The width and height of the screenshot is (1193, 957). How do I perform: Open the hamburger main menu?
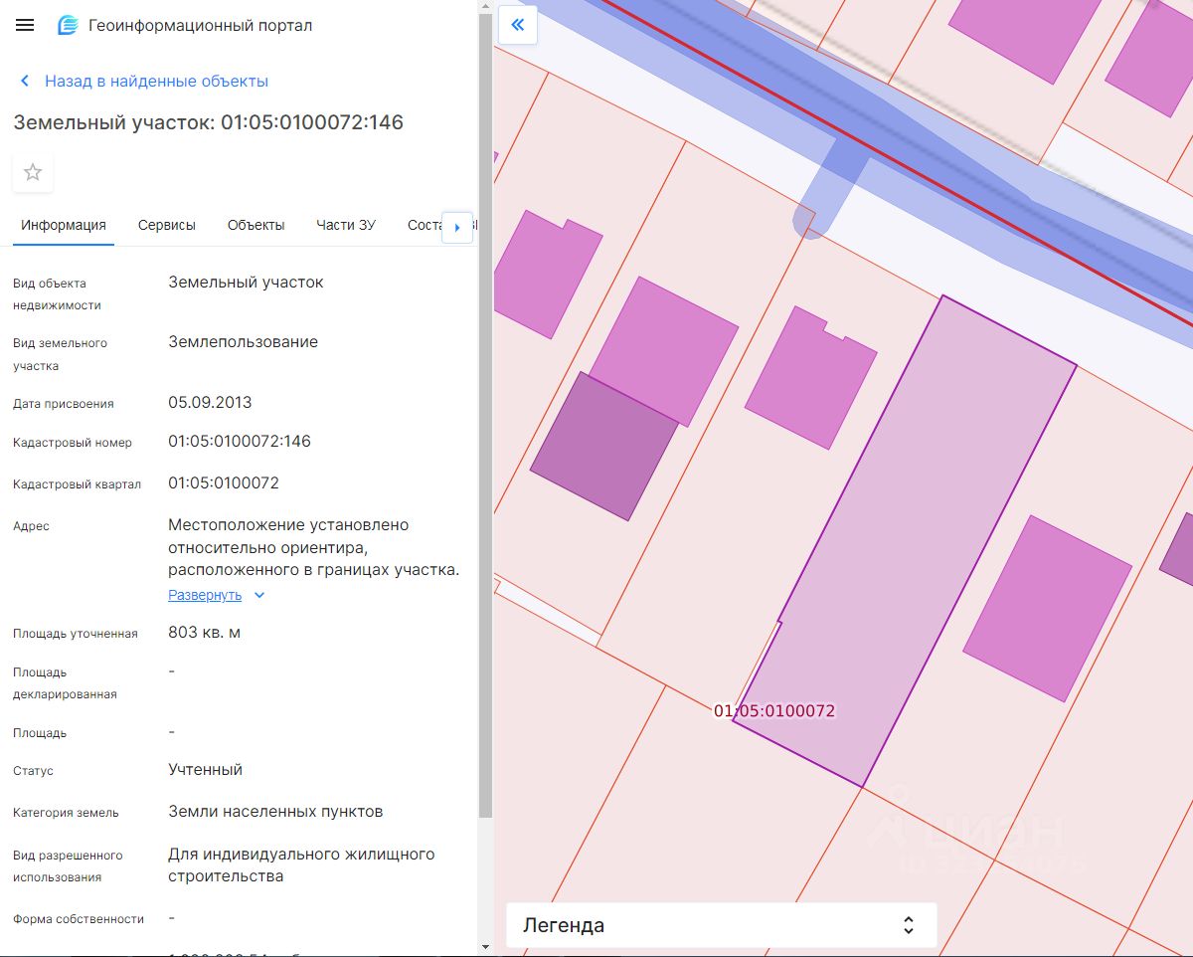25,25
